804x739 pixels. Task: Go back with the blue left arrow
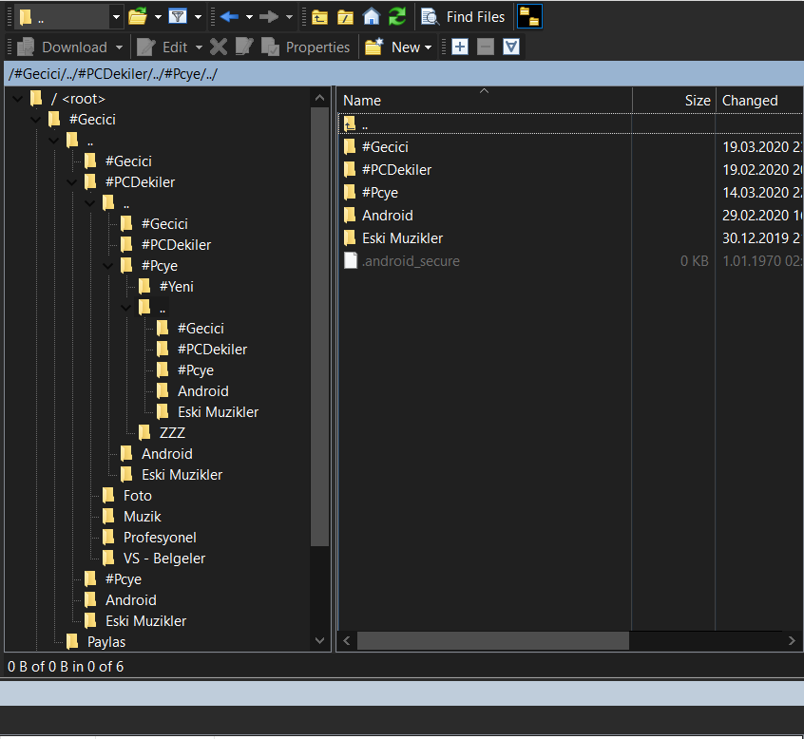coord(228,17)
